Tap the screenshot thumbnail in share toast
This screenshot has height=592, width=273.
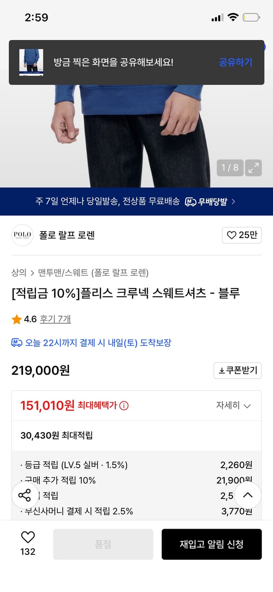point(31,62)
